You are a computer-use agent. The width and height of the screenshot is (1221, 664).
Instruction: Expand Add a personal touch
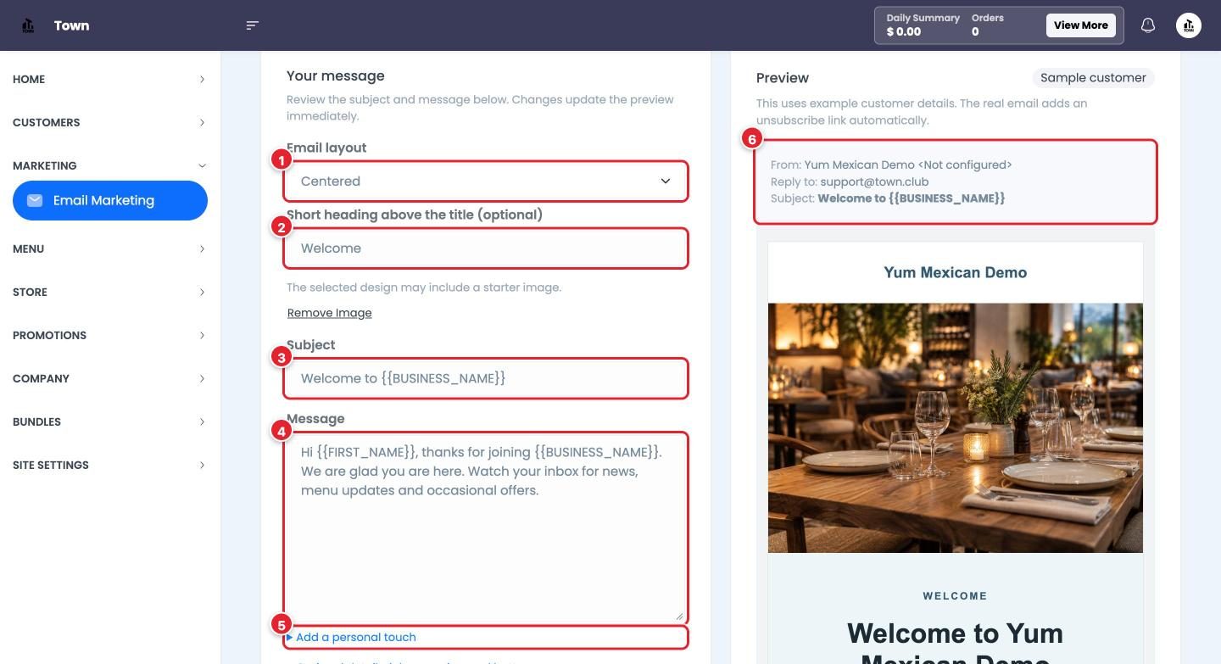click(x=351, y=637)
